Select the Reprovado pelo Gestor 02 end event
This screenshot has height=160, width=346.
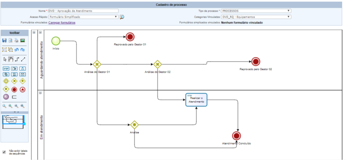click(256, 61)
